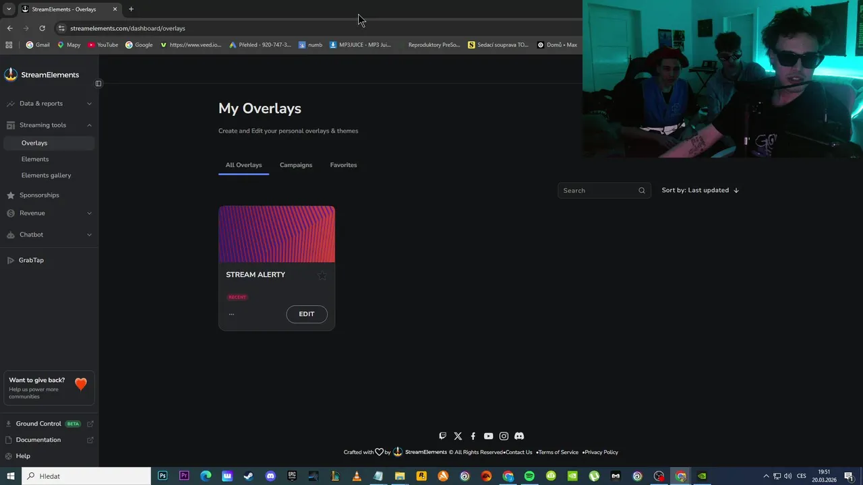Click the 'Want to give back?' card
The image size is (863, 485).
point(49,388)
